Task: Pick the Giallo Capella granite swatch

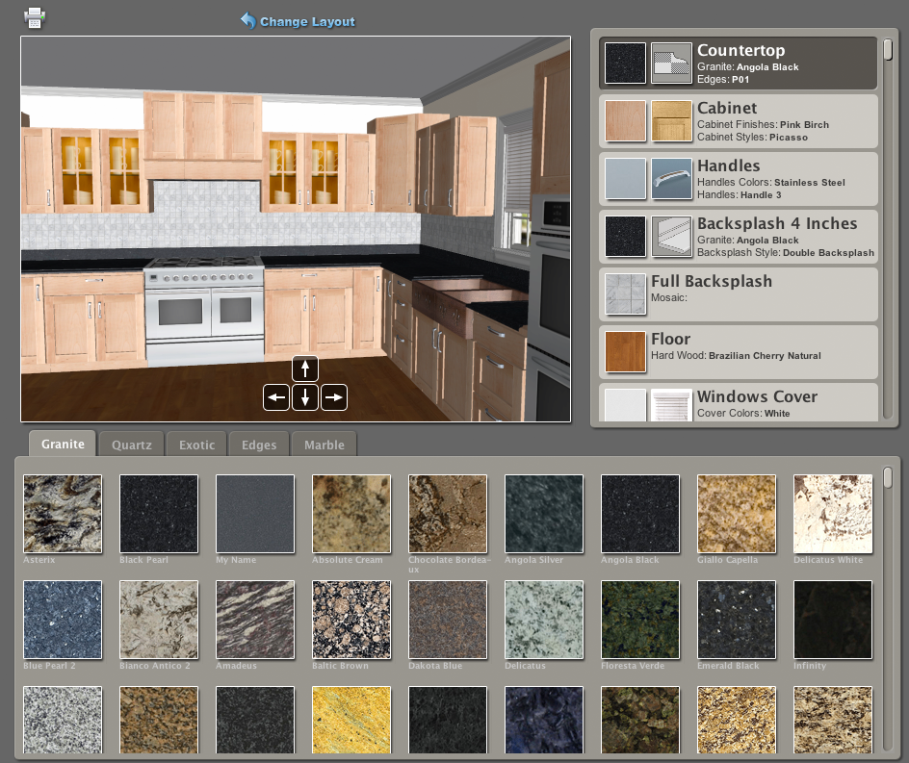Action: click(737, 514)
